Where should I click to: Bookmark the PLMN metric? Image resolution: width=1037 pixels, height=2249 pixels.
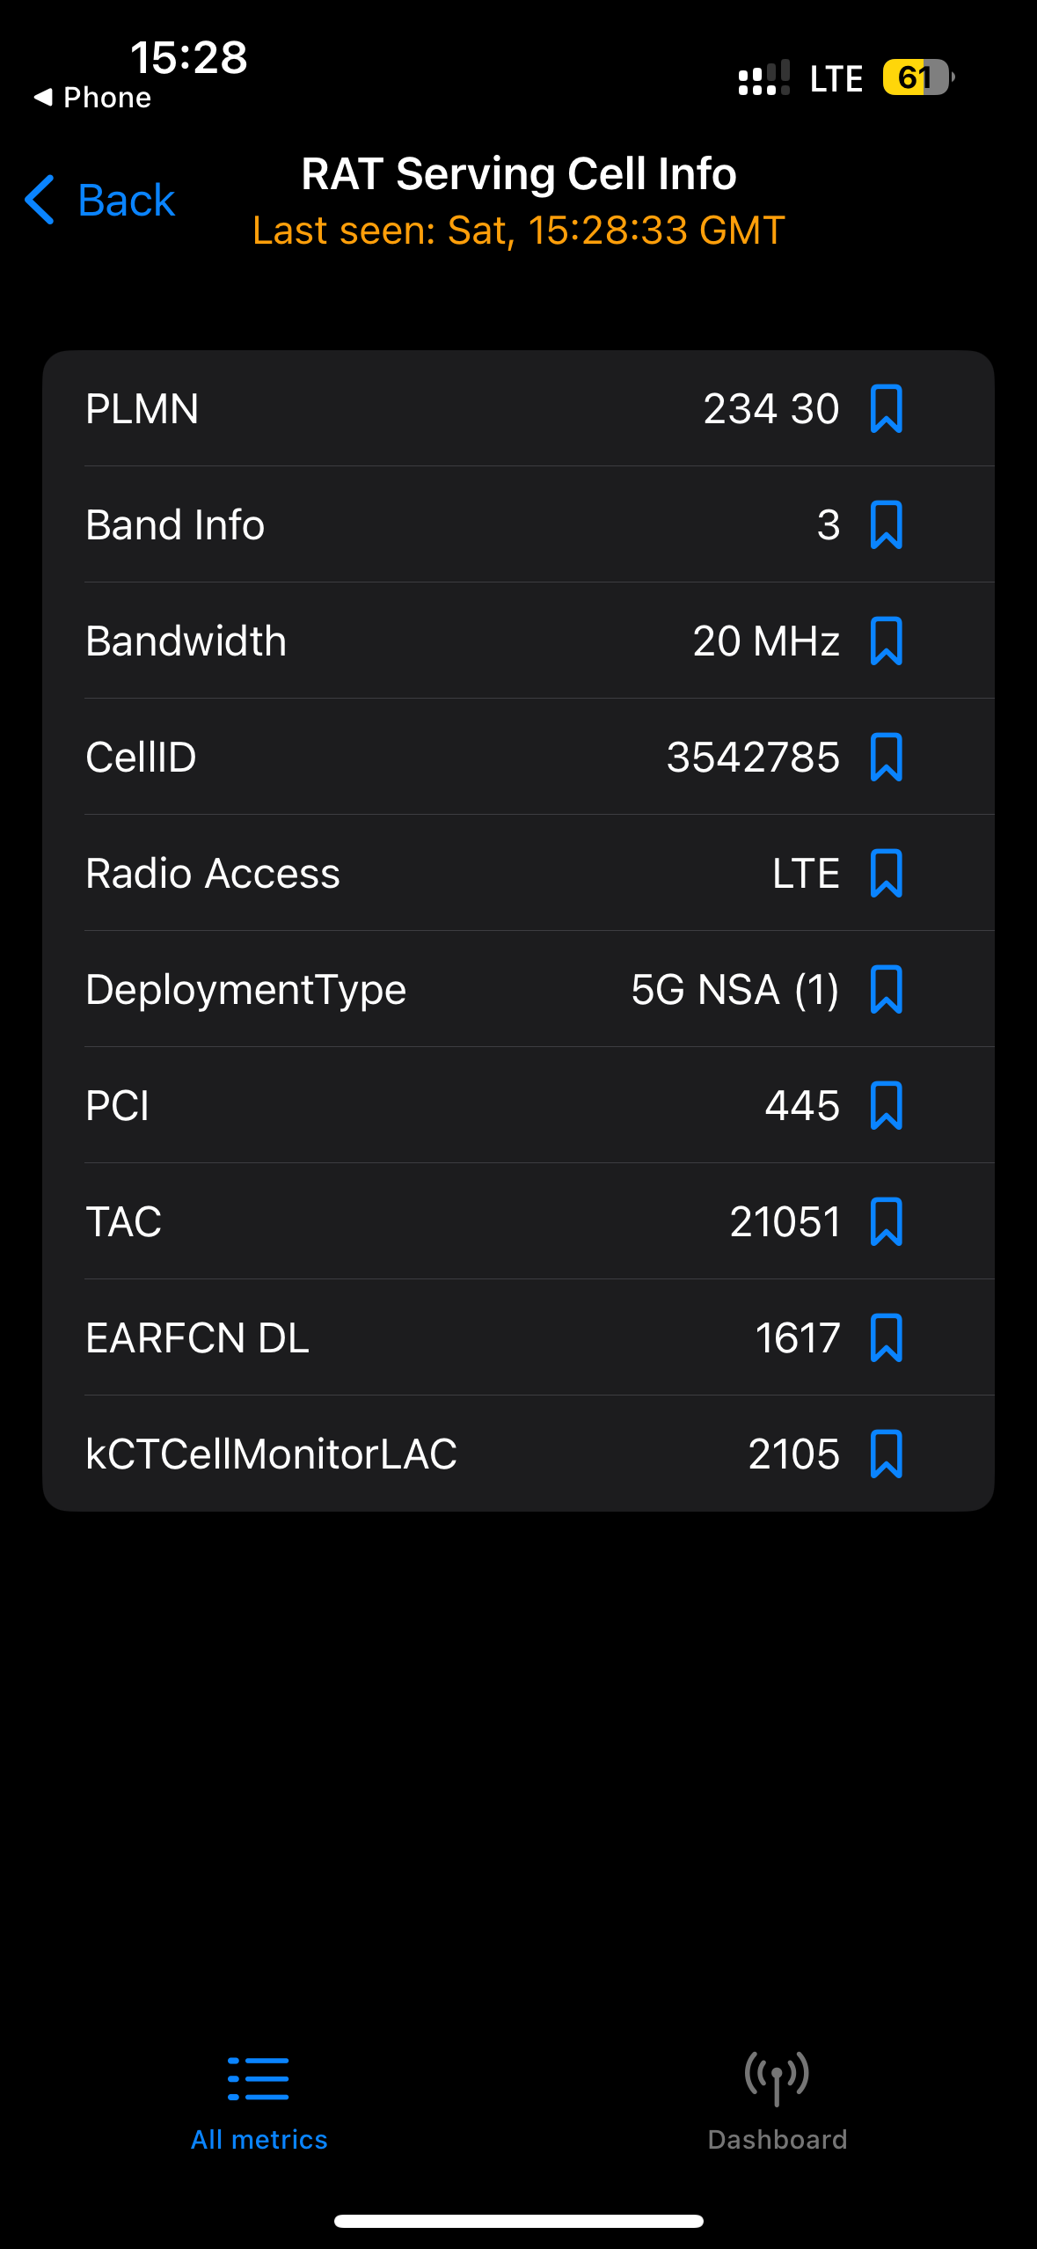tap(886, 409)
